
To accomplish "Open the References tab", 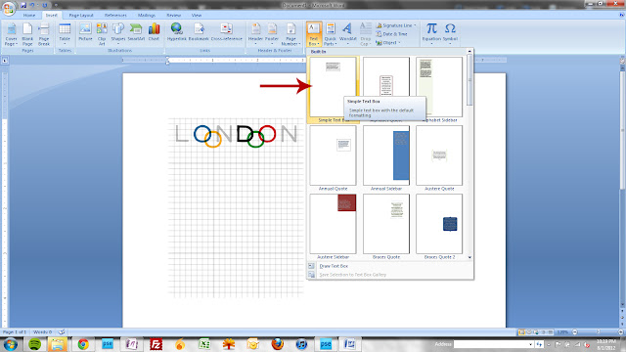I will [x=115, y=16].
